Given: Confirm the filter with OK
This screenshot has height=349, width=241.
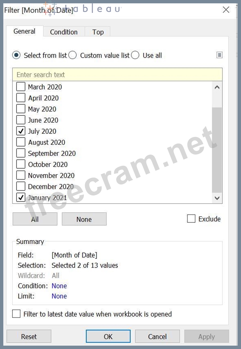Looking at the screenshot, I should pyautogui.click(x=108, y=336).
